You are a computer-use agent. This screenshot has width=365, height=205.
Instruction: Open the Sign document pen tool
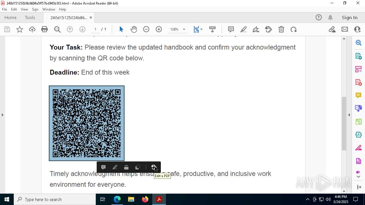click(256, 29)
